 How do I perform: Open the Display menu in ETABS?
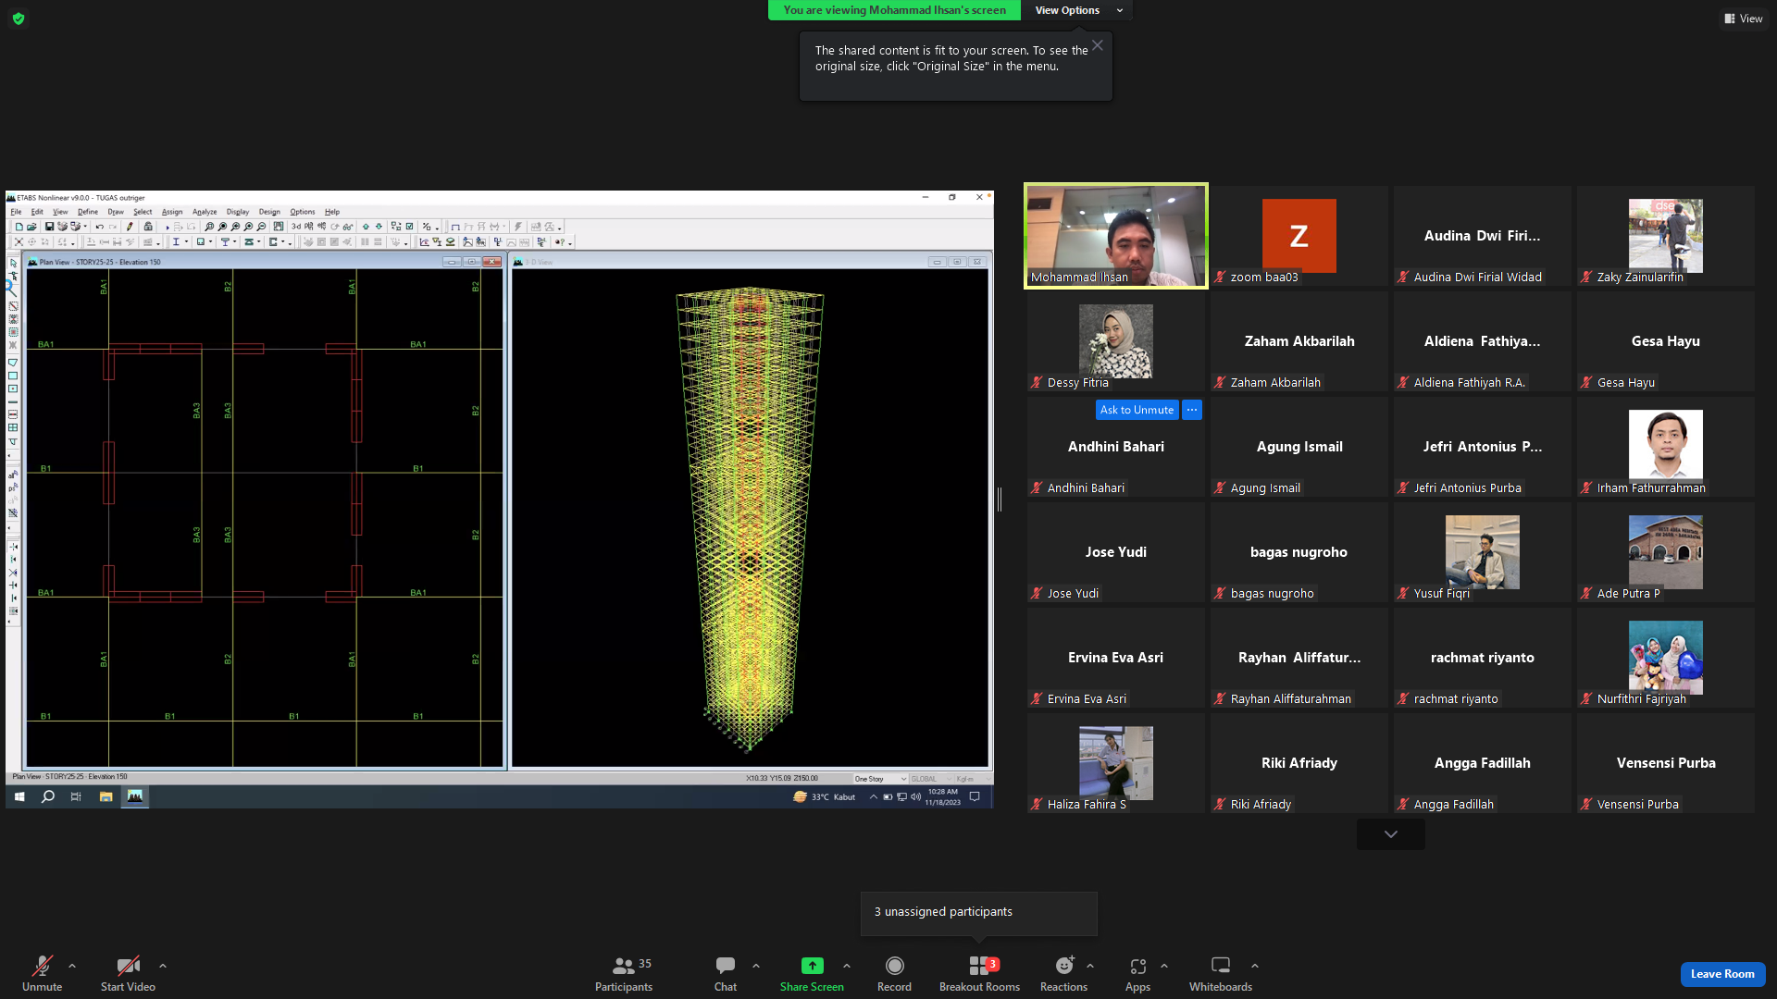(x=238, y=212)
